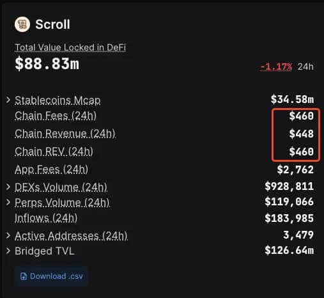Image resolution: width=324 pixels, height=298 pixels.
Task: Click the Inflows (24h) label
Action: tap(46, 218)
